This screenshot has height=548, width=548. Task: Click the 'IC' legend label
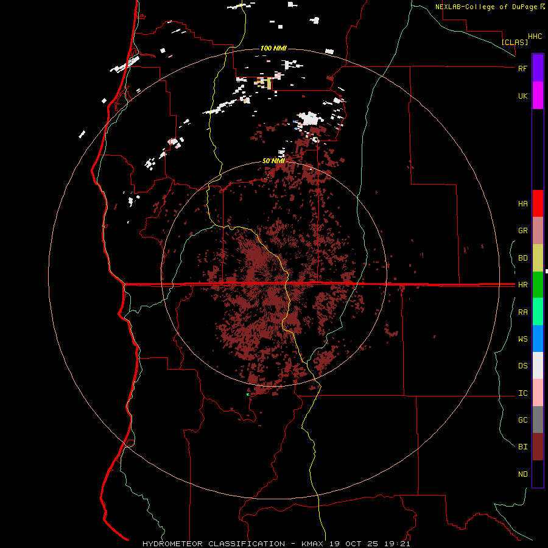[522, 393]
